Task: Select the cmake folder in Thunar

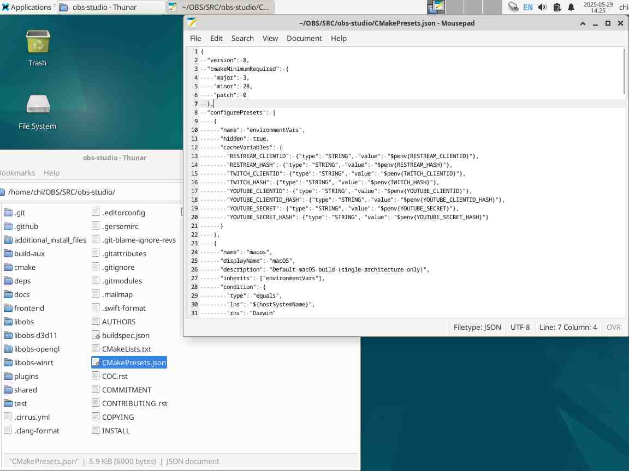Action: coord(20,267)
